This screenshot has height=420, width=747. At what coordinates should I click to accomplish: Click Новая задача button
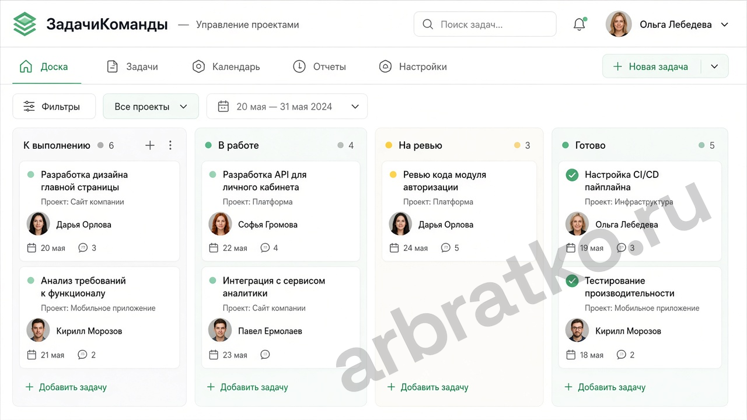[651, 66]
